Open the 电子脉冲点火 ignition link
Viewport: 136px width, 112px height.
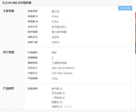tap(59, 27)
